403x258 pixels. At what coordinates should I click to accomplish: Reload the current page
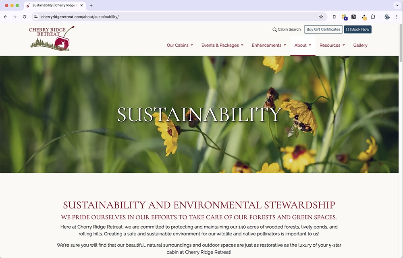click(25, 17)
